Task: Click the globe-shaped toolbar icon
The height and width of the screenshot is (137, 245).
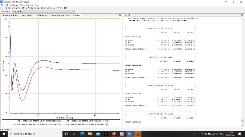Action: pos(42,8)
